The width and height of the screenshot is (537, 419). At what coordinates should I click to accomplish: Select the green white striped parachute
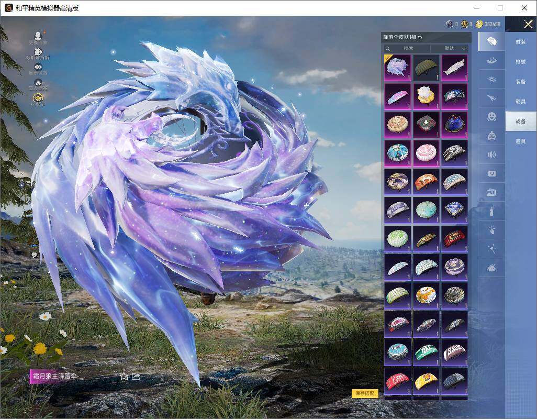tap(397, 238)
